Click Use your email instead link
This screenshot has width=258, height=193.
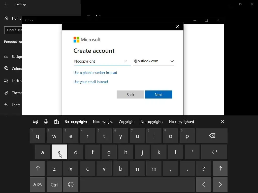pos(91,82)
